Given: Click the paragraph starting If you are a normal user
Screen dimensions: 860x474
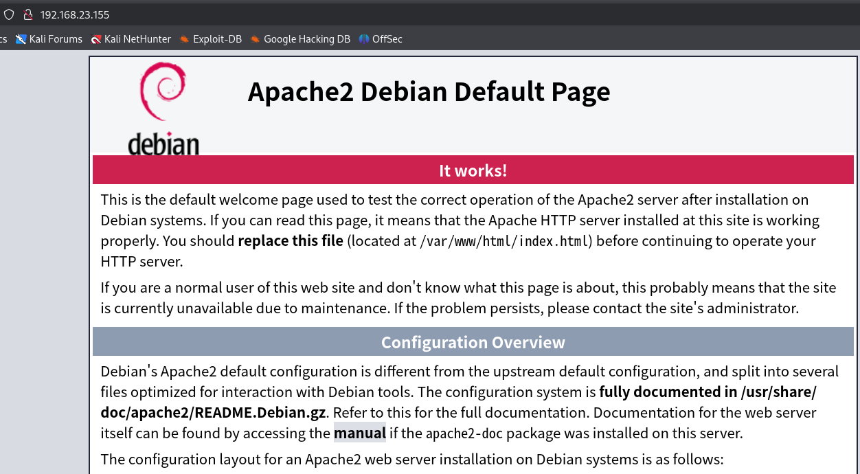Looking at the screenshot, I should click(468, 297).
